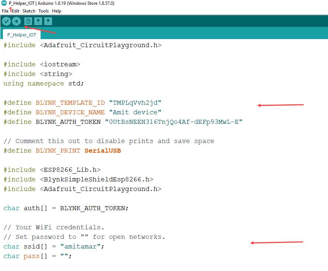This screenshot has height=271, width=328.
Task: Click the Verify checkmark button
Action: pos(7,21)
